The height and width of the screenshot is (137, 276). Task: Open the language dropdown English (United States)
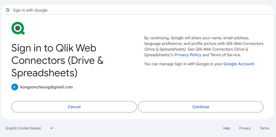click(x=29, y=128)
